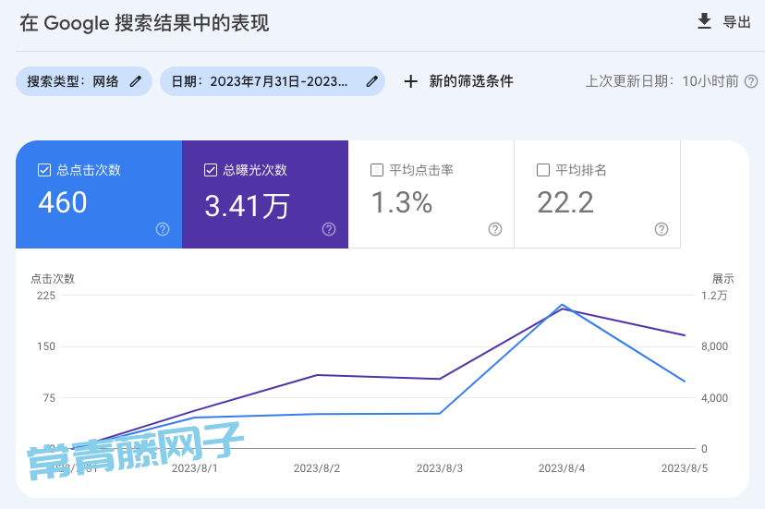Click the 225 left axis label
765x509 pixels.
coord(46,296)
